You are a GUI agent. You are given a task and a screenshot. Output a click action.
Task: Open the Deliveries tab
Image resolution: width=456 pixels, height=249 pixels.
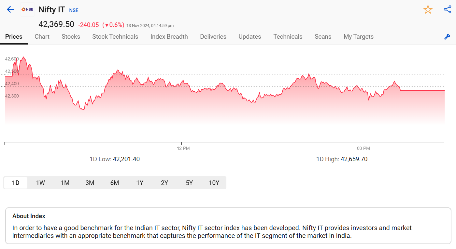(213, 37)
